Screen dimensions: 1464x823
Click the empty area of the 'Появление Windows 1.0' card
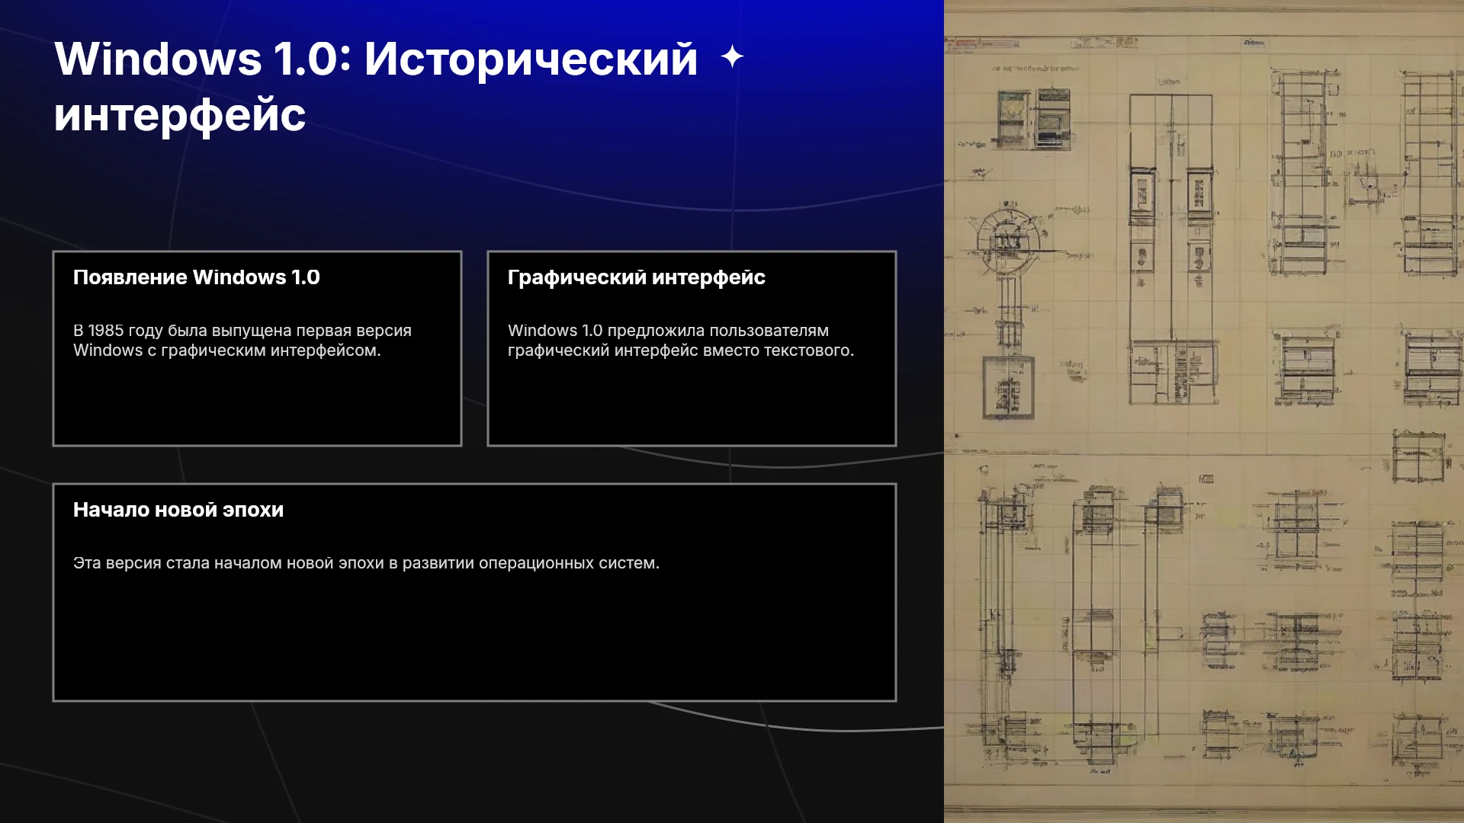tap(257, 402)
